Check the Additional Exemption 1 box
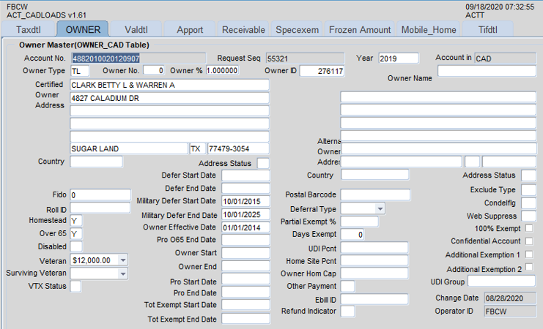 (529, 254)
